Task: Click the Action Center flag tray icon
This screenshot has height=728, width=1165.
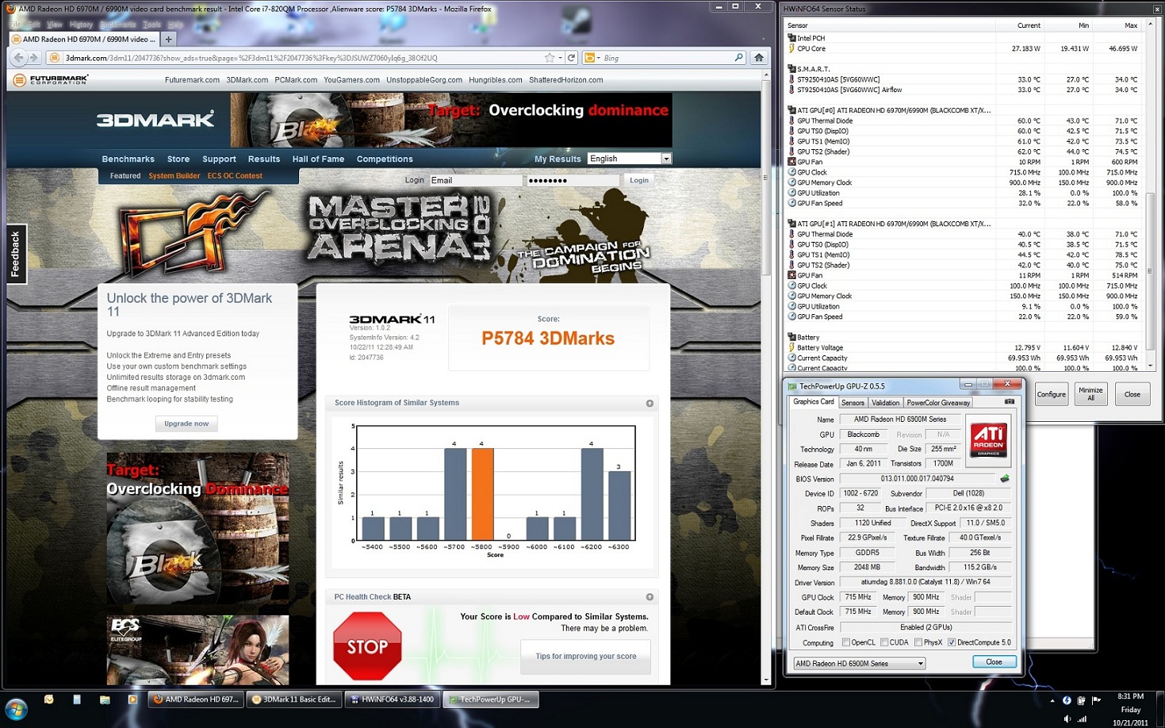Action: tap(1096, 700)
